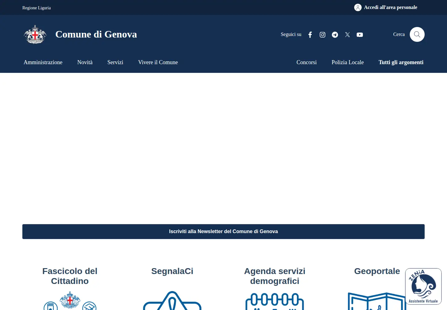Click the Cerca label
447x310 pixels.
(399, 34)
